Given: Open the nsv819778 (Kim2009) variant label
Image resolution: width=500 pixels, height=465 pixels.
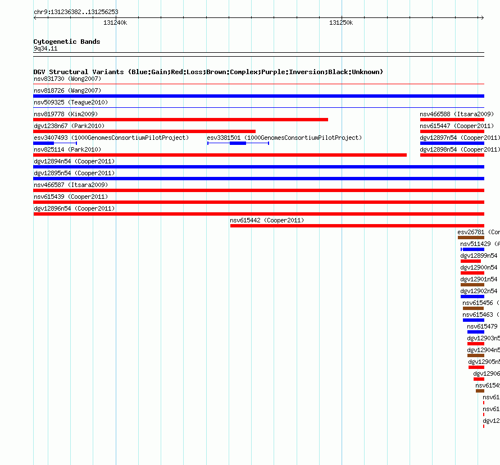Looking at the screenshot, I should [66, 114].
